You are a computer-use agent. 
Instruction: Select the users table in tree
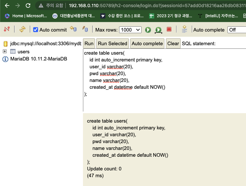(23, 52)
